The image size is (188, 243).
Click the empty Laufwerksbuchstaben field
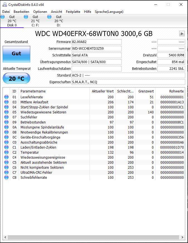click(x=97, y=69)
